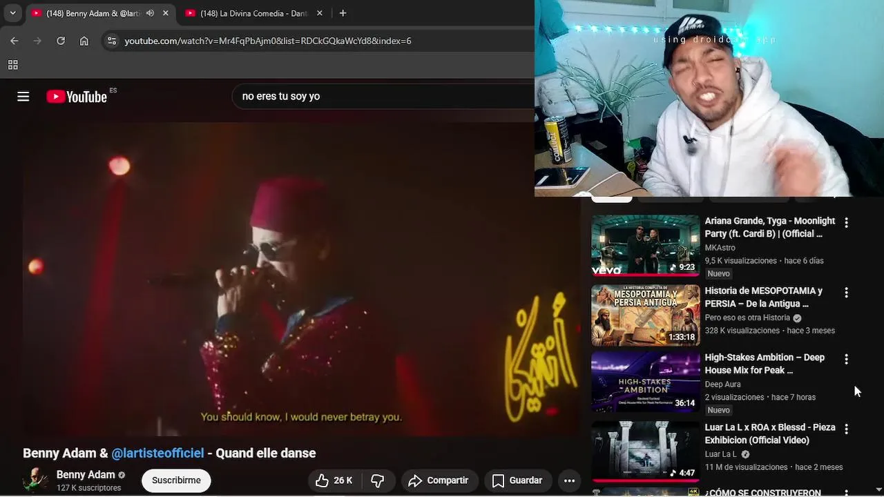
Task: Open options menu for Luar La L video
Action: tap(846, 429)
